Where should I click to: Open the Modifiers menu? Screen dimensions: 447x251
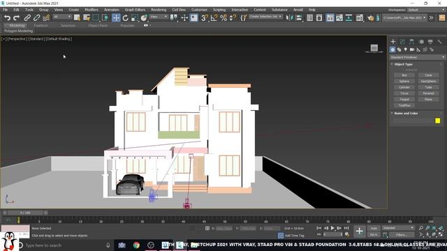(91, 10)
